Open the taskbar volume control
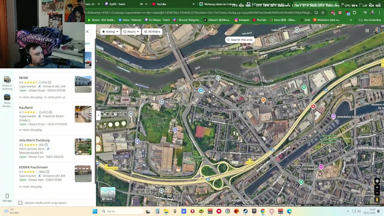The image size is (384, 216). pyautogui.click(x=359, y=211)
